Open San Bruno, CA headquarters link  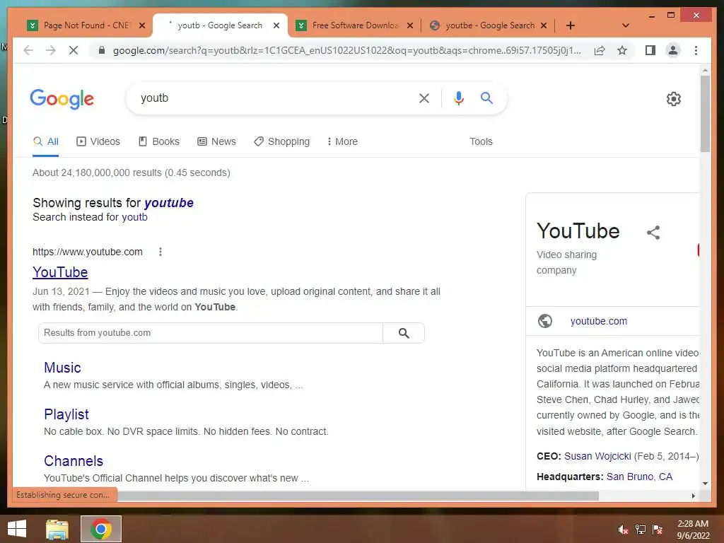pos(639,477)
